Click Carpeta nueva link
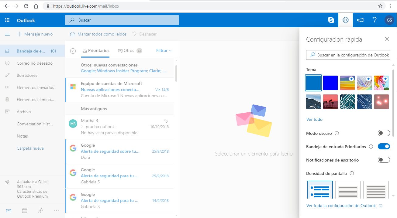 (x=30, y=148)
